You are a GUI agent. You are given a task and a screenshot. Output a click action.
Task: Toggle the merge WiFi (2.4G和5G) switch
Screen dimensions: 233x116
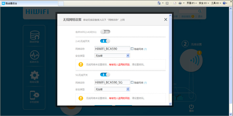[105, 32]
